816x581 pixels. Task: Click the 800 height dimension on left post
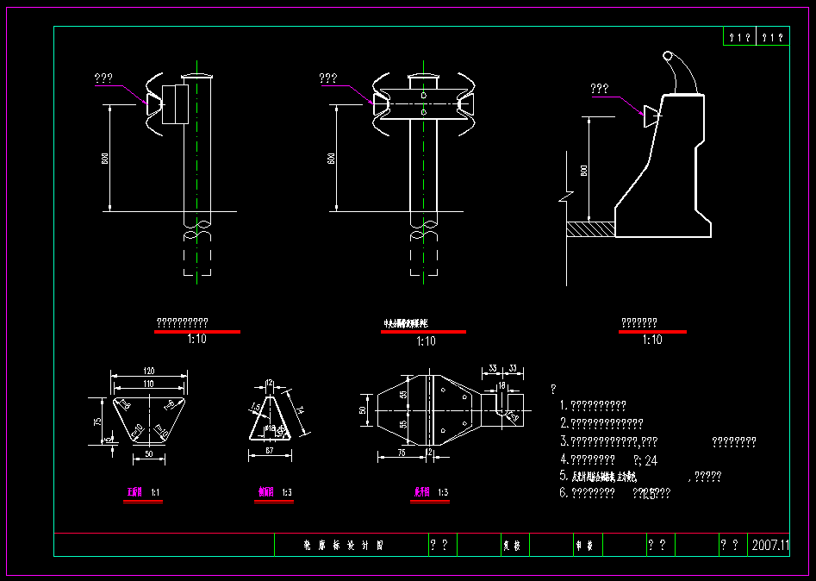pyautogui.click(x=103, y=159)
